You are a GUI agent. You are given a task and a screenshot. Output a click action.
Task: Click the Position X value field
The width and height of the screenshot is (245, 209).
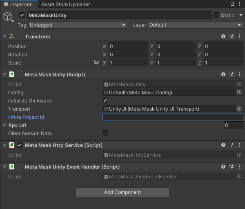pos(128,47)
